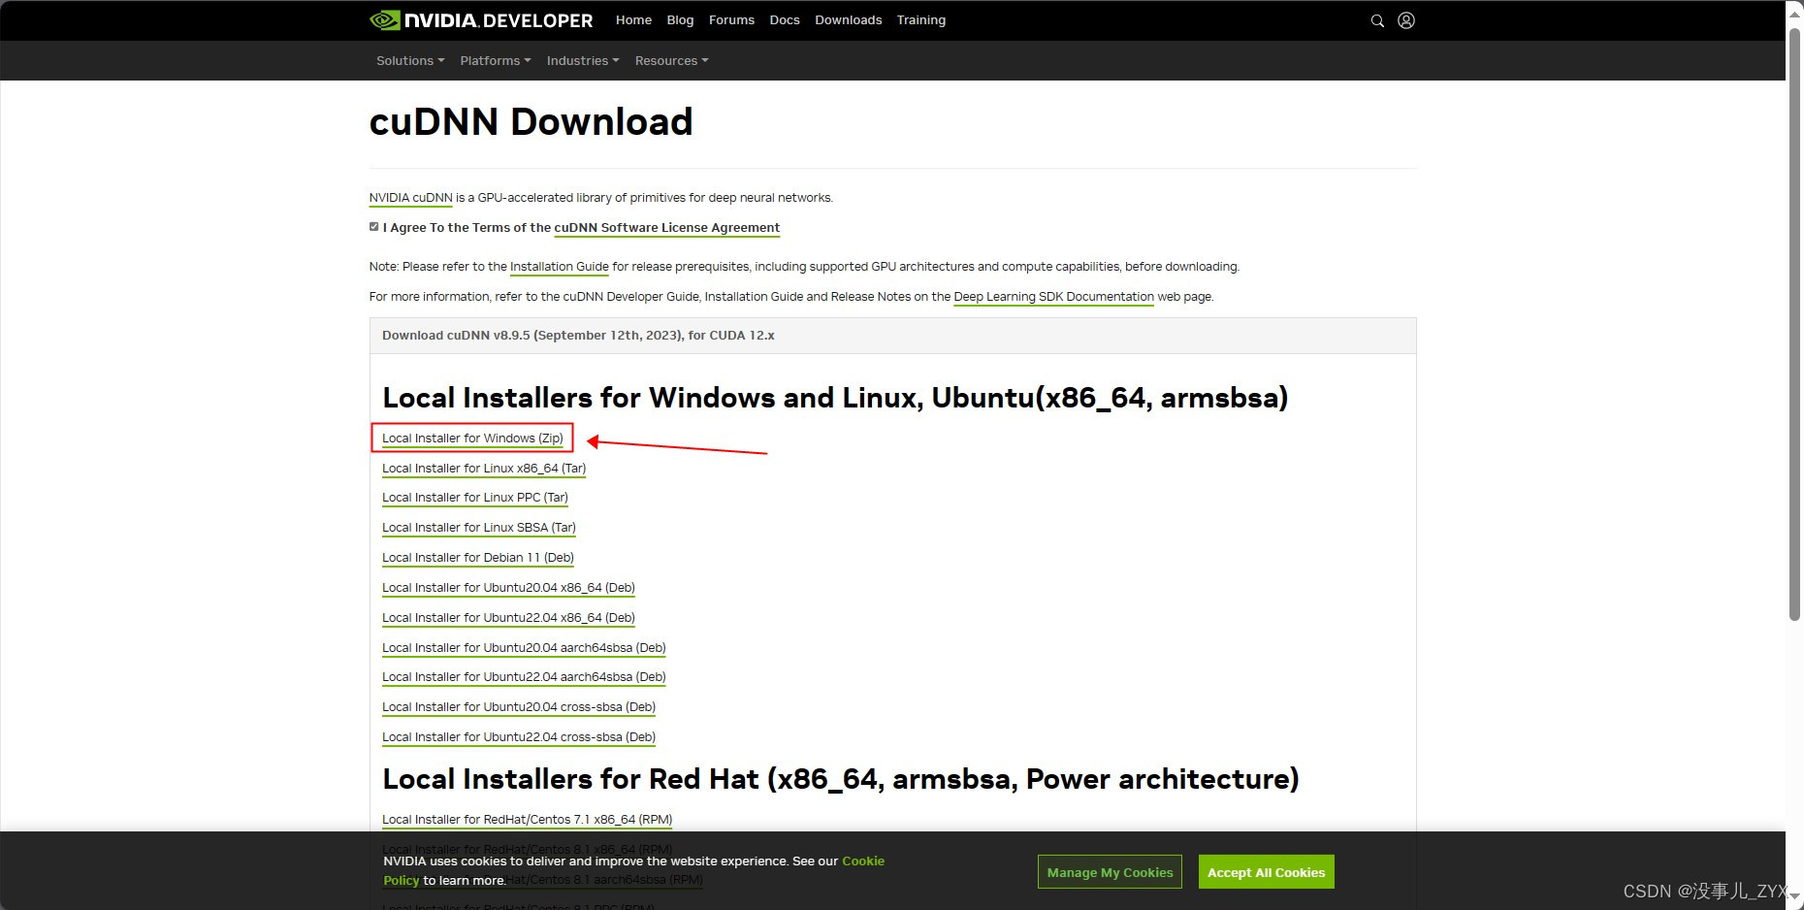The height and width of the screenshot is (910, 1804).
Task: Toggle the license agreement checkbox
Action: point(374,227)
